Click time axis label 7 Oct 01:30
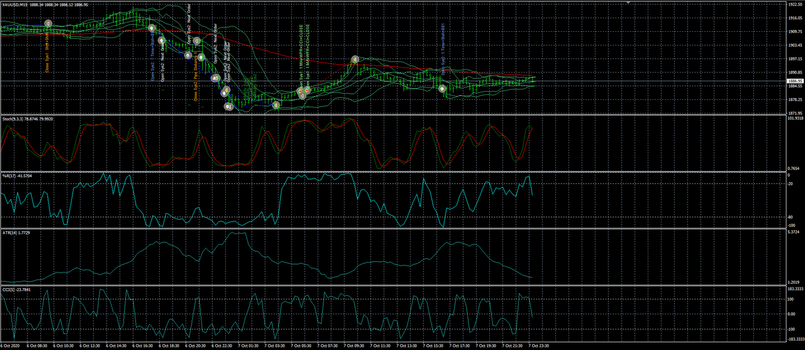This screenshot has height=350, width=805. (247, 345)
